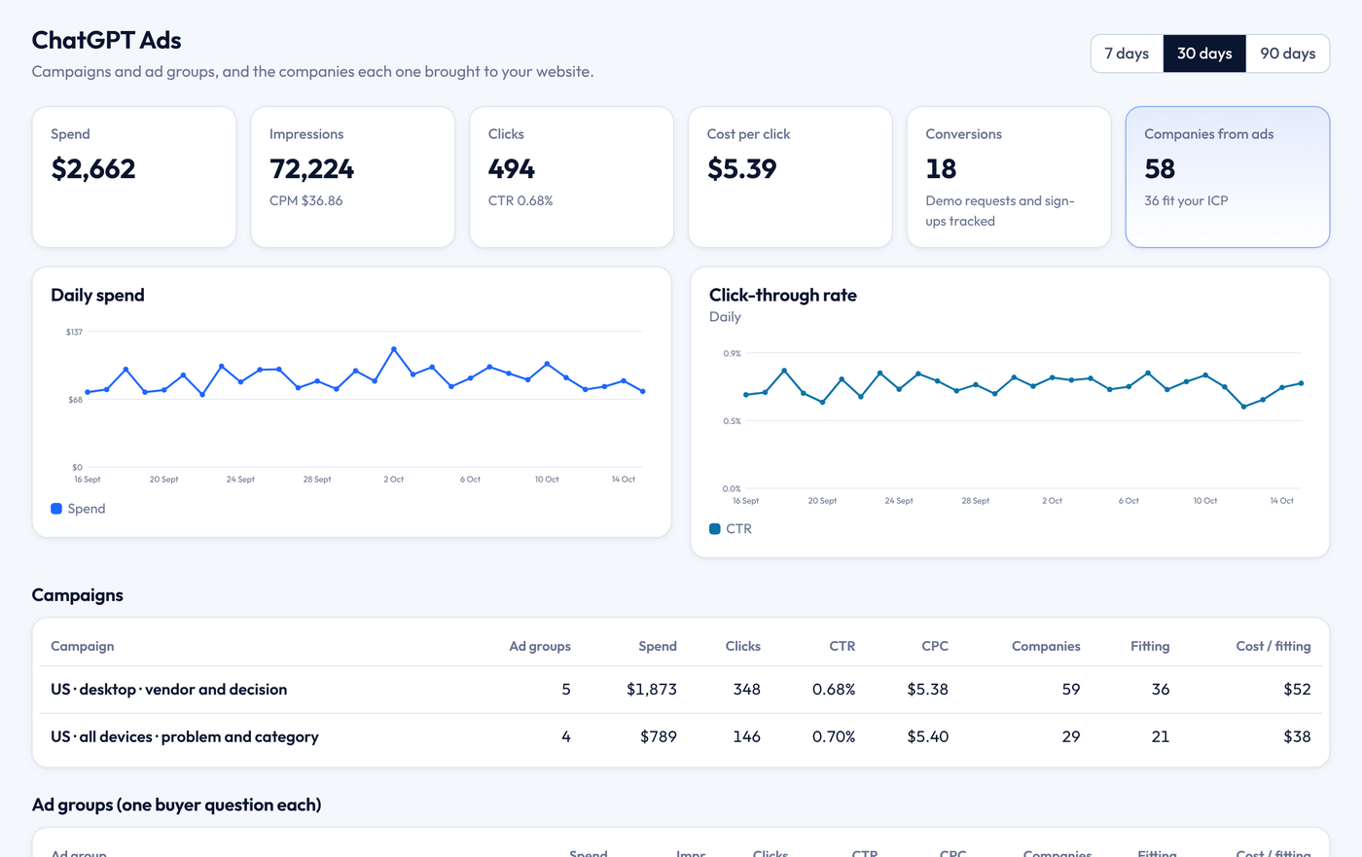Viewport: 1362px width, 857px height.
Task: Click the Ad groups (one buyer question each) heading
Action: [176, 805]
